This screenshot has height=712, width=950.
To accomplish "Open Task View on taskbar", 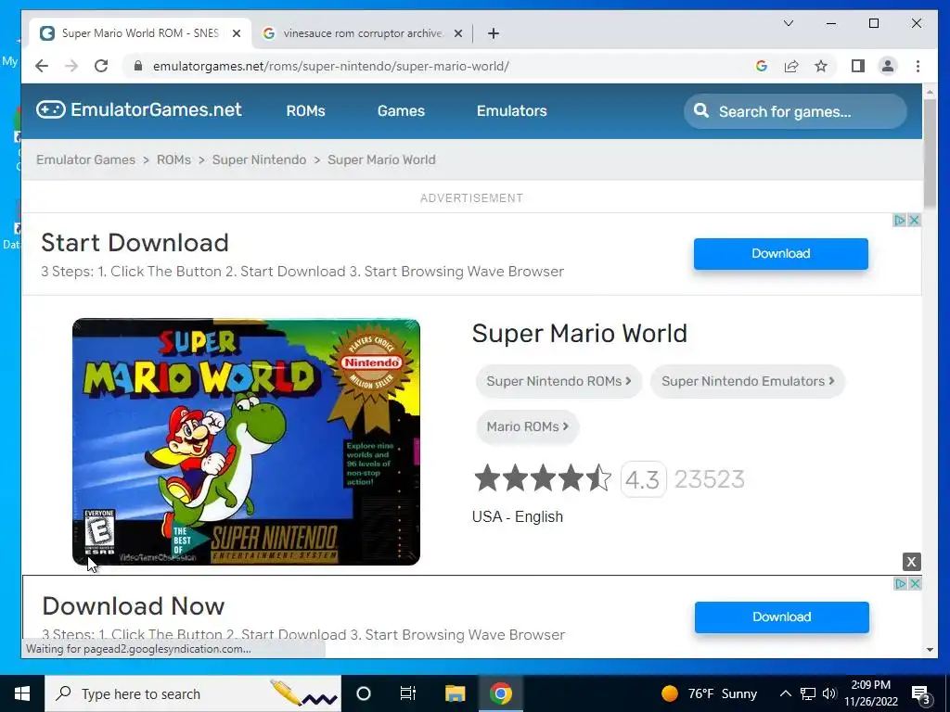I will (408, 693).
